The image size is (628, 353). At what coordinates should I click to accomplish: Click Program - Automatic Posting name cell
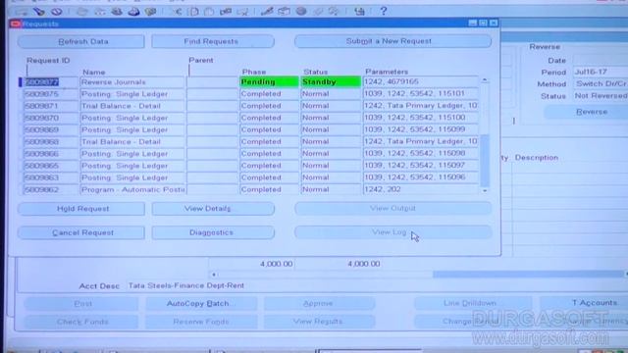coord(132,189)
